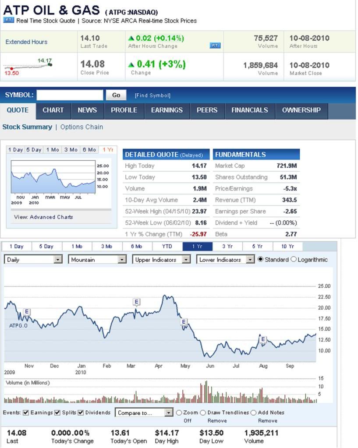Select 1 Mo range on the large chart
Screen dimensions: 358x448
(x=77, y=246)
